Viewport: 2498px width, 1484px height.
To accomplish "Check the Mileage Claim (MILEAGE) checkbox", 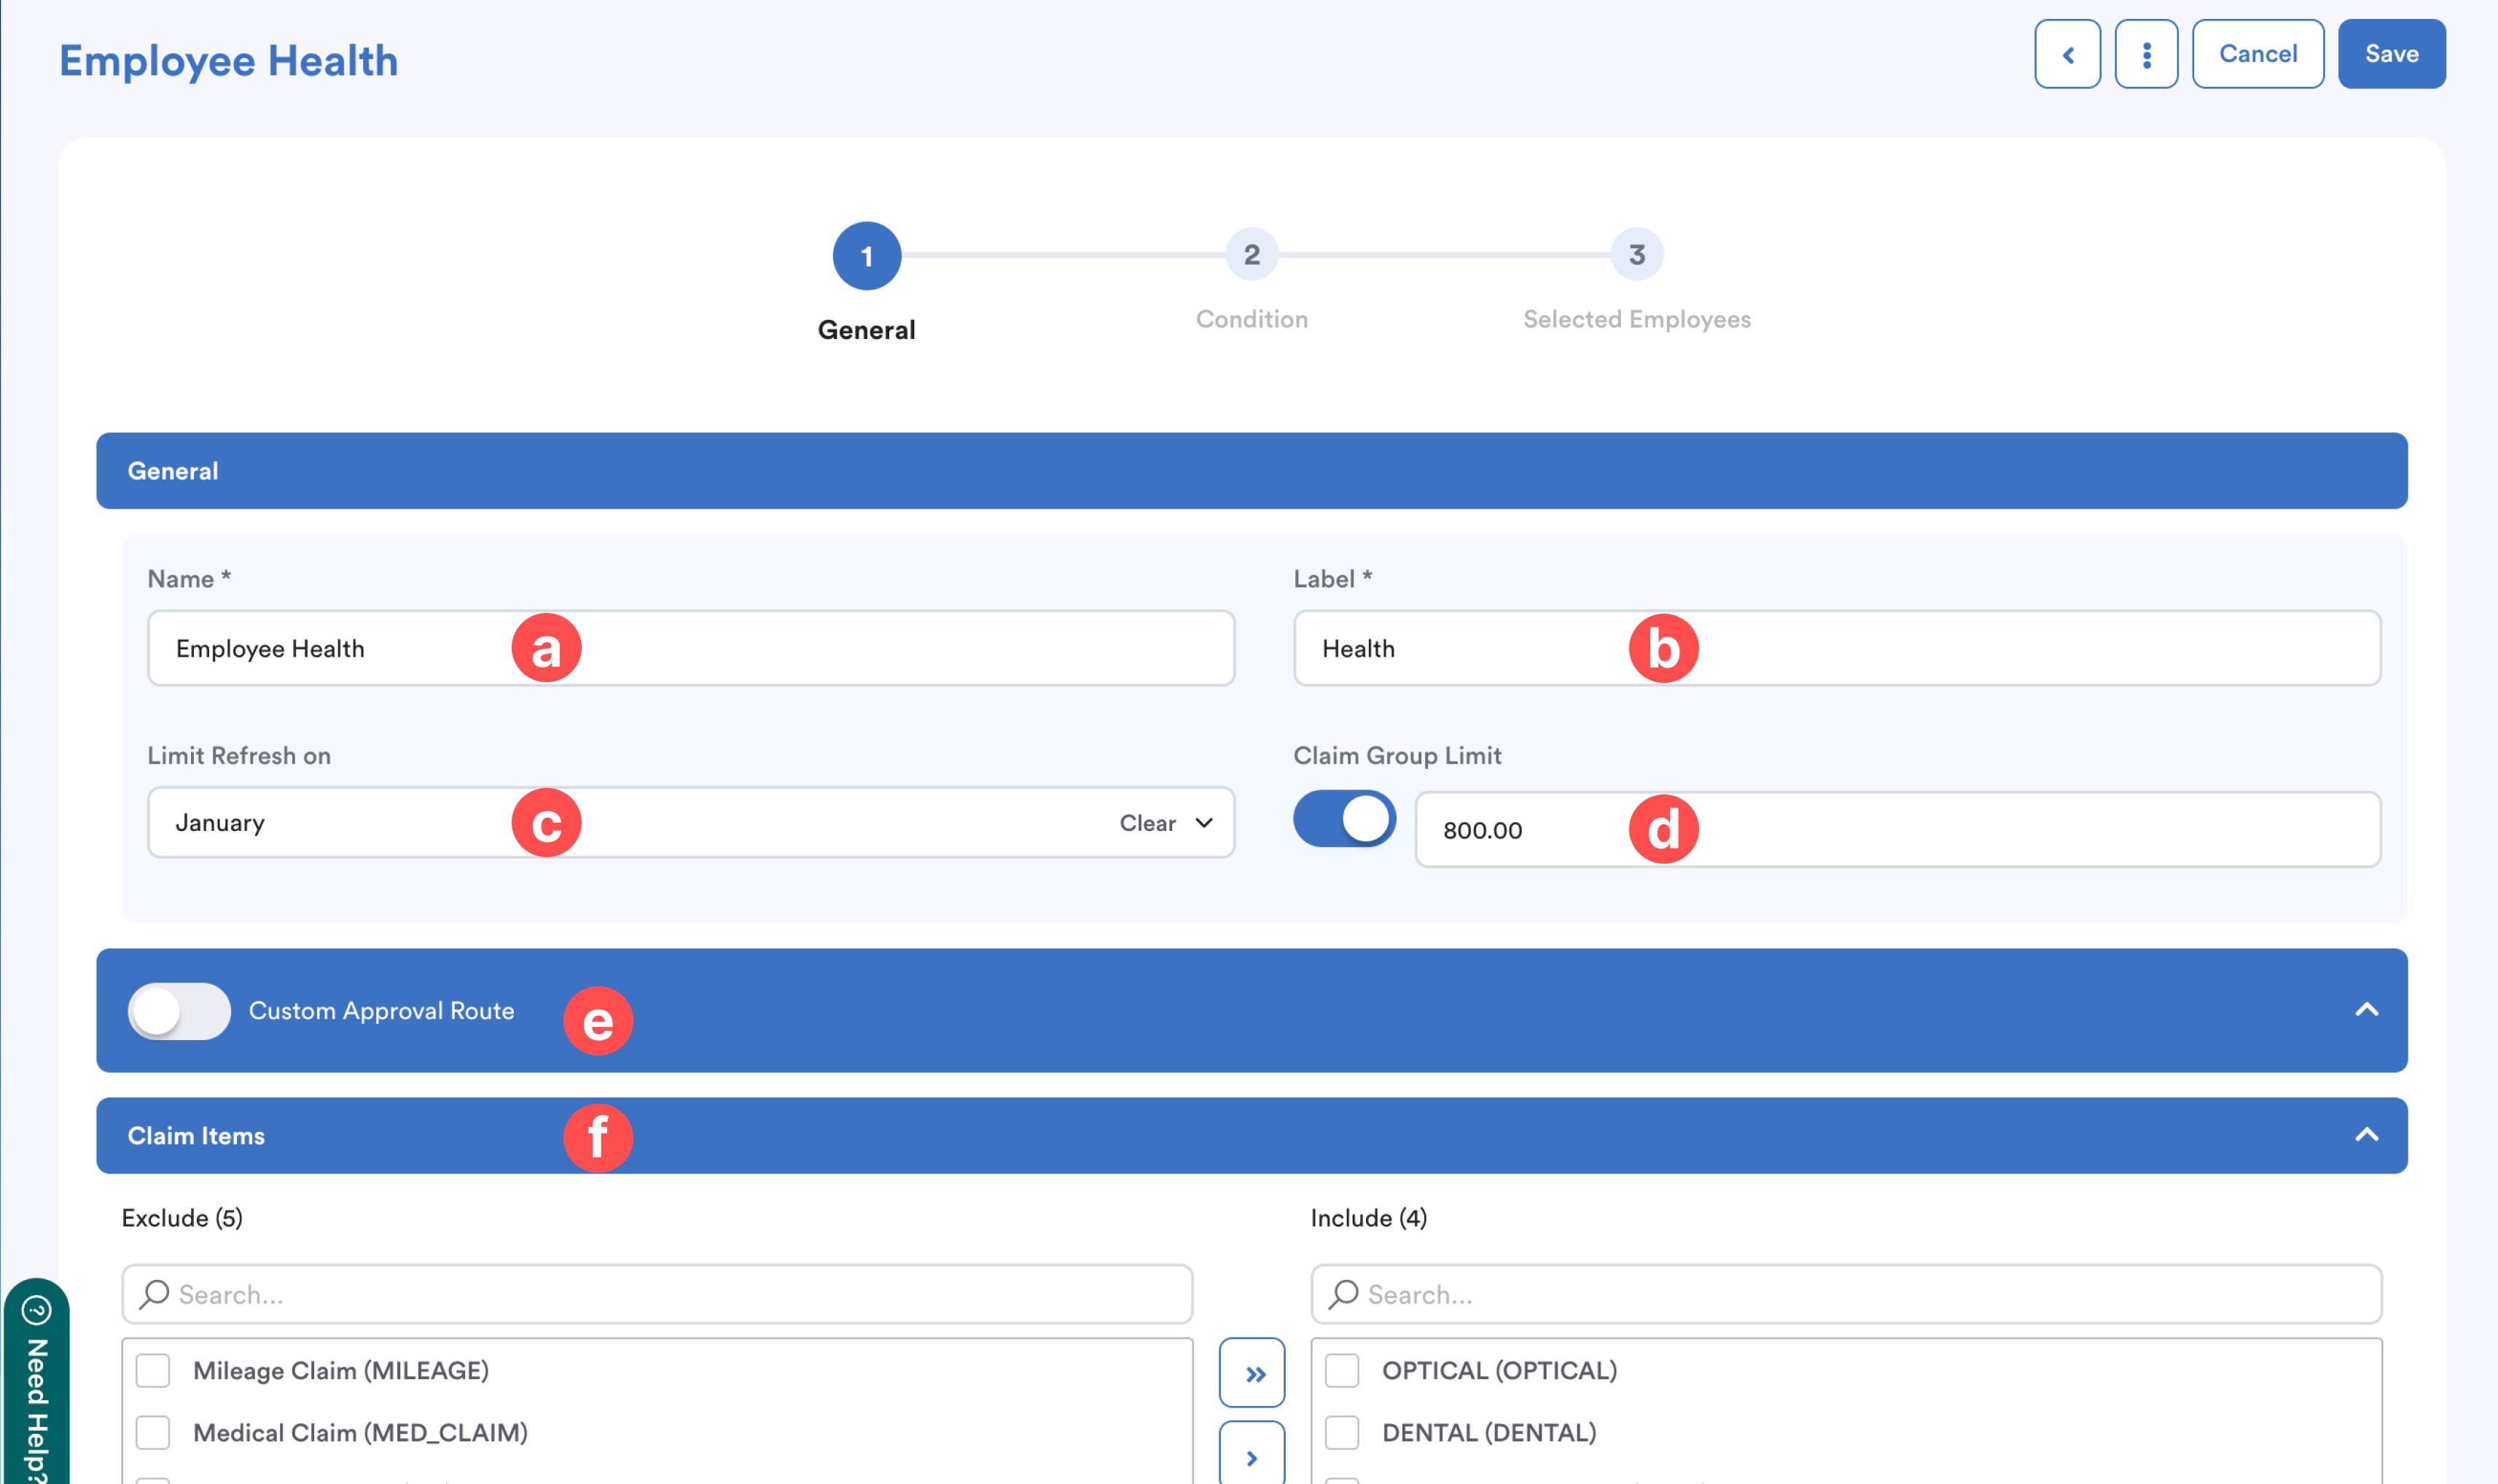I will (153, 1370).
